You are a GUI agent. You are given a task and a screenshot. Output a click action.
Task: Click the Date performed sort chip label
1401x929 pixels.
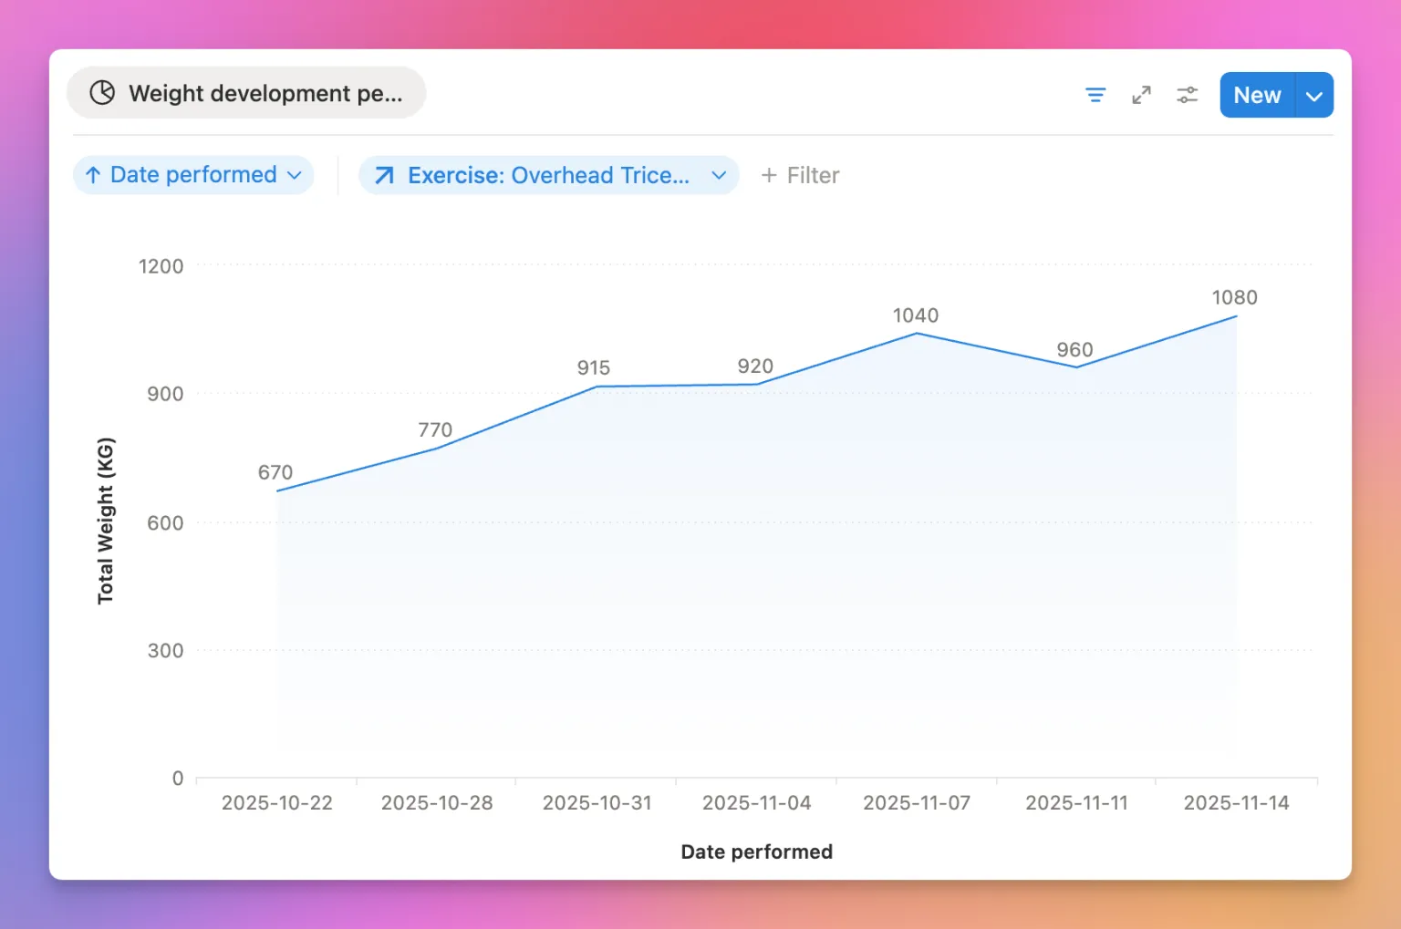pos(193,175)
